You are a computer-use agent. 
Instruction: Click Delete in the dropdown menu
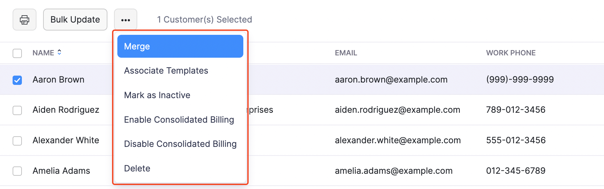pyautogui.click(x=137, y=168)
